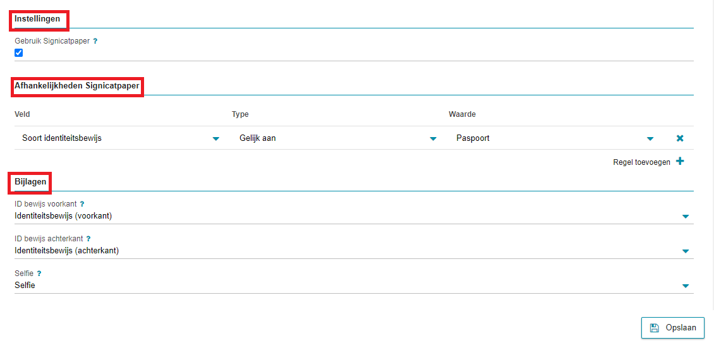714x343 pixels.
Task: Click the Gebruik Signicatpaper label
Action: click(52, 40)
